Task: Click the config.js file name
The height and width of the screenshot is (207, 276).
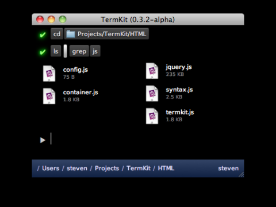Action: [x=75, y=70]
